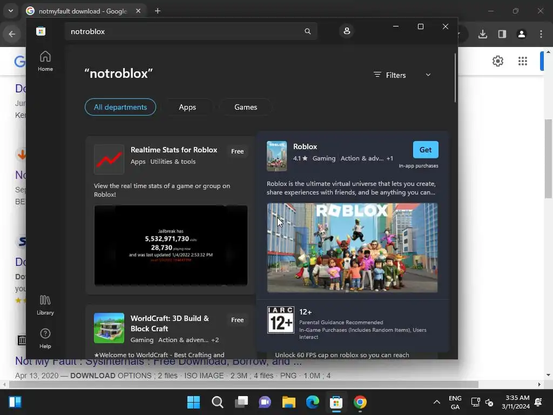Click WorldCraft app icon
The width and height of the screenshot is (553, 415).
[109, 328]
